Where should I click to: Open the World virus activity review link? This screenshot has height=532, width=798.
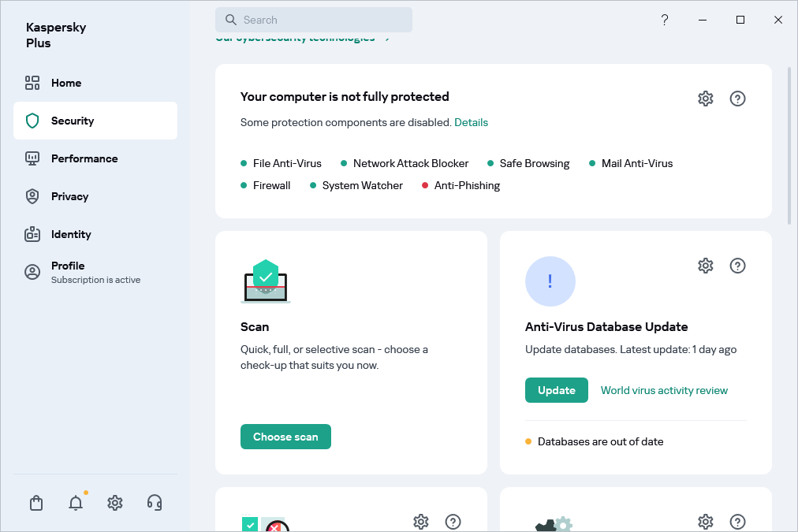[664, 389]
